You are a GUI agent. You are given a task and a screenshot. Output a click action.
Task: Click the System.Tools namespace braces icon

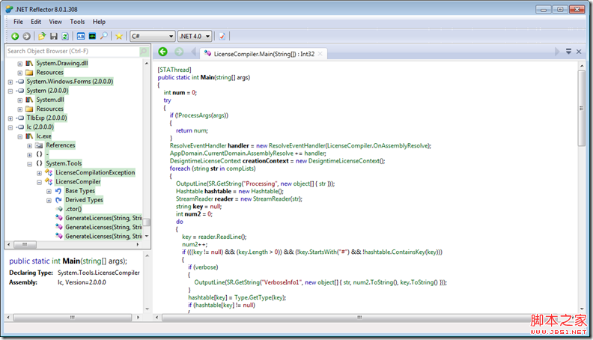pos(39,163)
